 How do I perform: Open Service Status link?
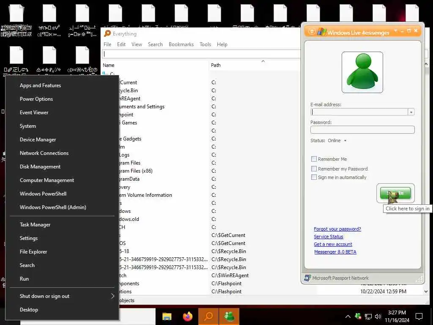click(328, 237)
